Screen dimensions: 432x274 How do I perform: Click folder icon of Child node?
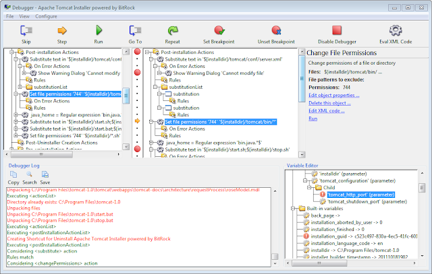[319, 187]
